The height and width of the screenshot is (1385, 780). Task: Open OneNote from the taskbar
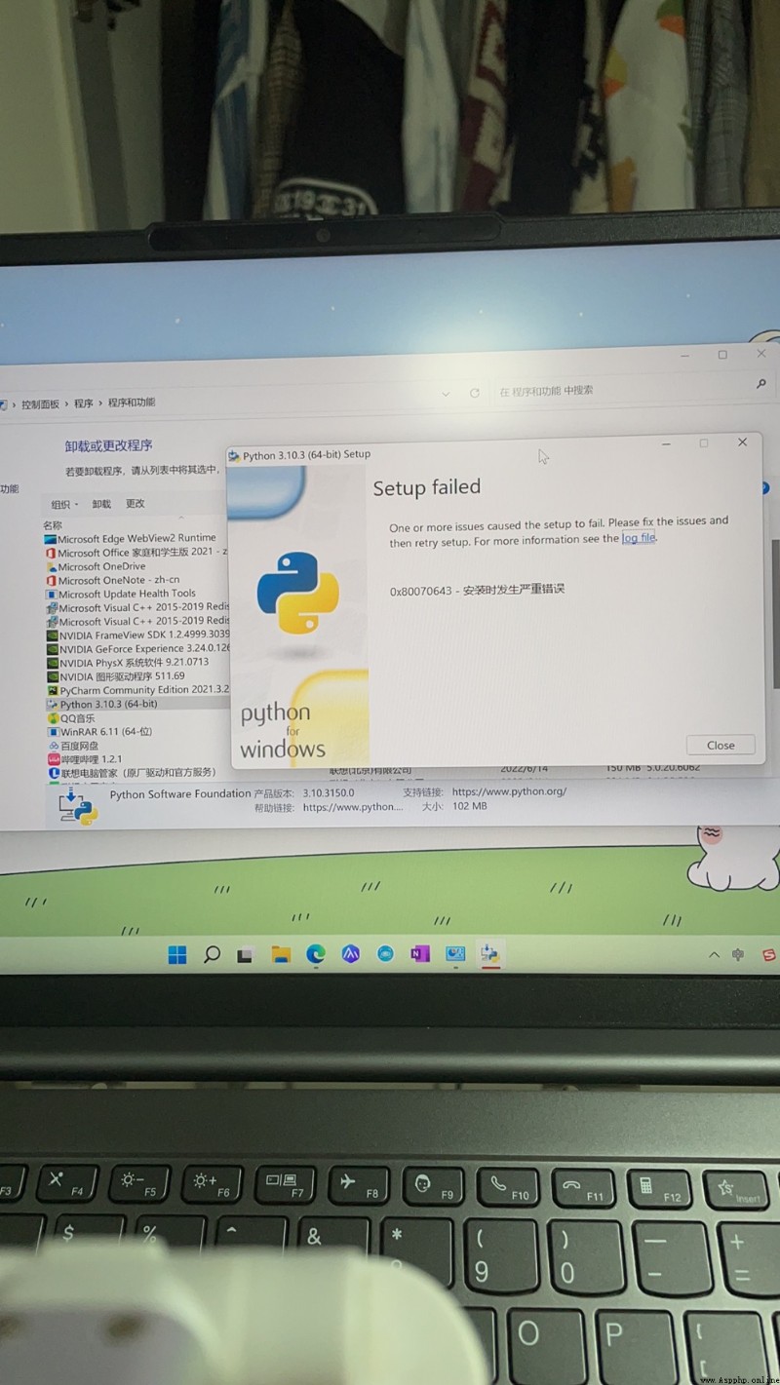point(420,954)
